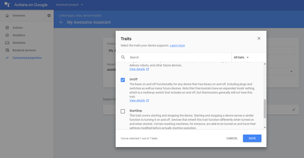The image size is (304, 158).
Task: Open project settings gear icon
Action: coord(49,15)
